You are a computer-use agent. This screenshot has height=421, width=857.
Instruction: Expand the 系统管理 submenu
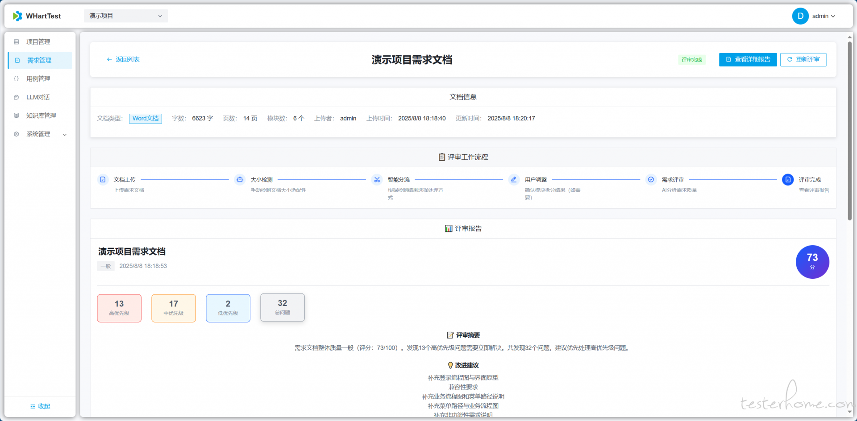click(40, 134)
